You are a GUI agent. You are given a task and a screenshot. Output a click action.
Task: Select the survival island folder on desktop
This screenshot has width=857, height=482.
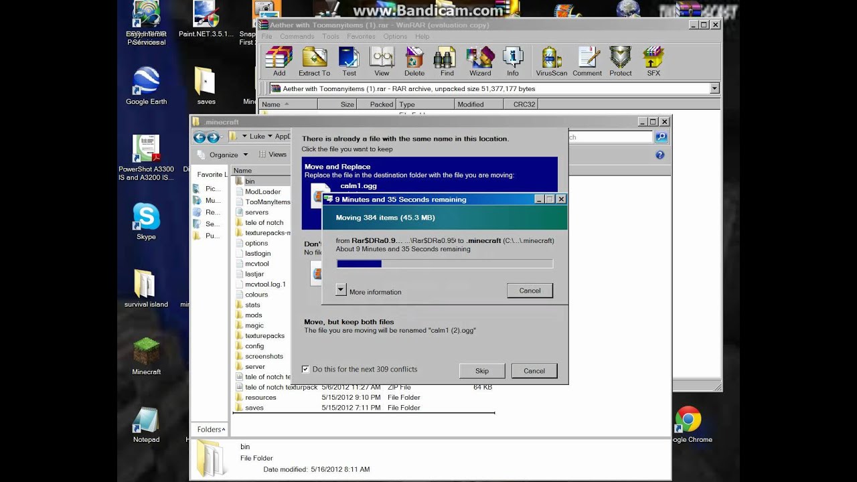(x=146, y=289)
